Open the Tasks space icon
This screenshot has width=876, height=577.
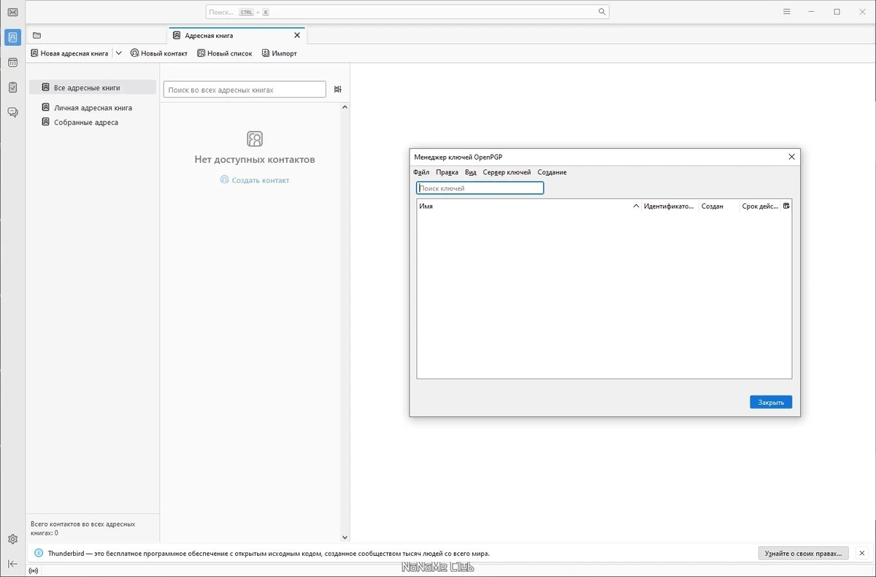tap(12, 88)
